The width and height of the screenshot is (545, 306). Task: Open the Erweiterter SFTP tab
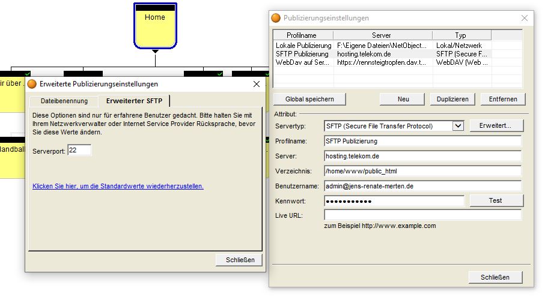tap(134, 101)
